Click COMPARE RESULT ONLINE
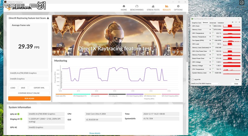248x136 pixels. coord(29,93)
